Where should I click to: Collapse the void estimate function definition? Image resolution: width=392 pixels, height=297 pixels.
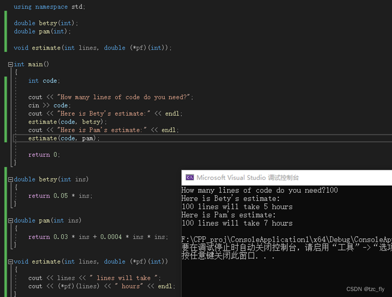coord(11,262)
